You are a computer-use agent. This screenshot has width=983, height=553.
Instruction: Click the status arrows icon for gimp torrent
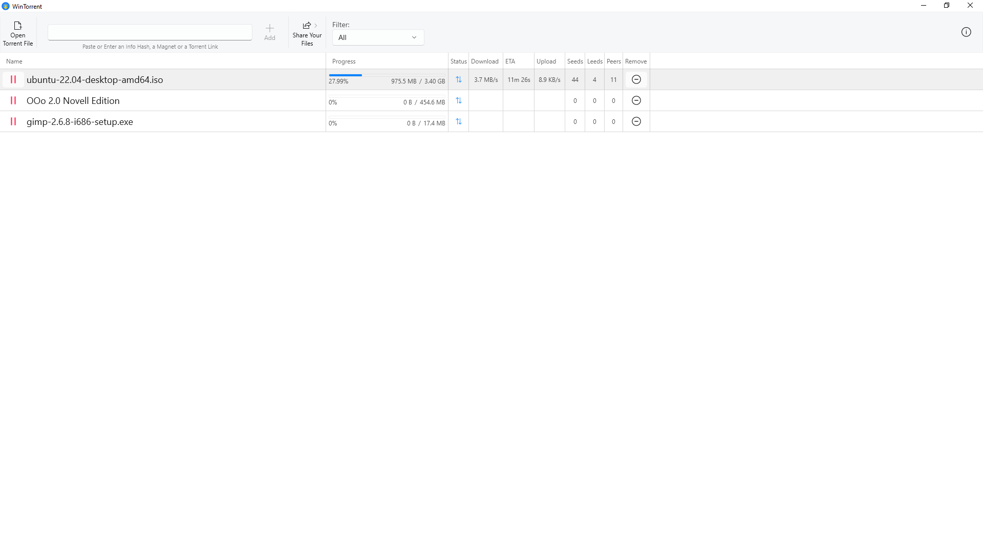click(x=459, y=122)
